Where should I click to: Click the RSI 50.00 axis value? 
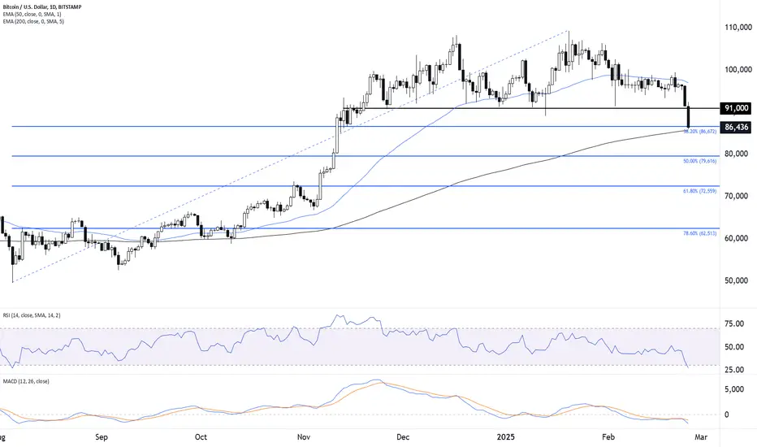(734, 347)
